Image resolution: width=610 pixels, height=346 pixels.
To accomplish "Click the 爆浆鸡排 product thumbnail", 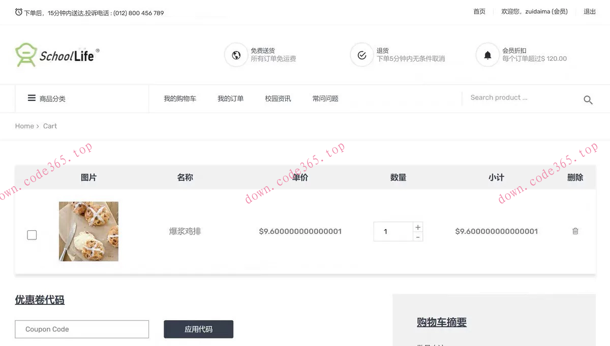I will [88, 231].
